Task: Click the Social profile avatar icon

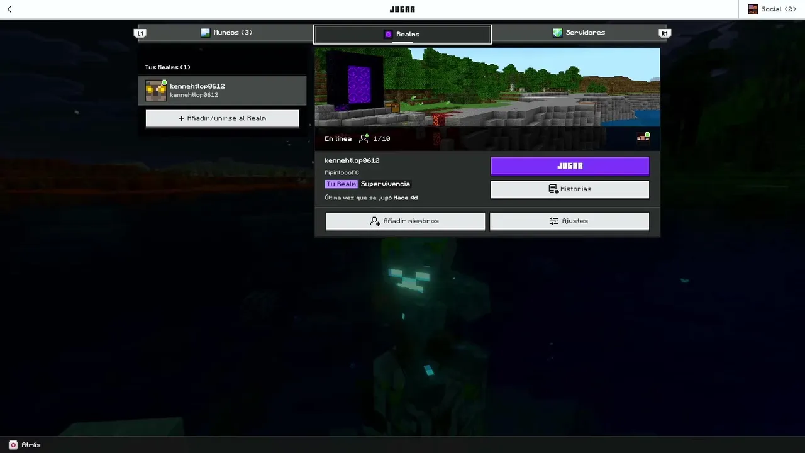Action: click(x=753, y=9)
